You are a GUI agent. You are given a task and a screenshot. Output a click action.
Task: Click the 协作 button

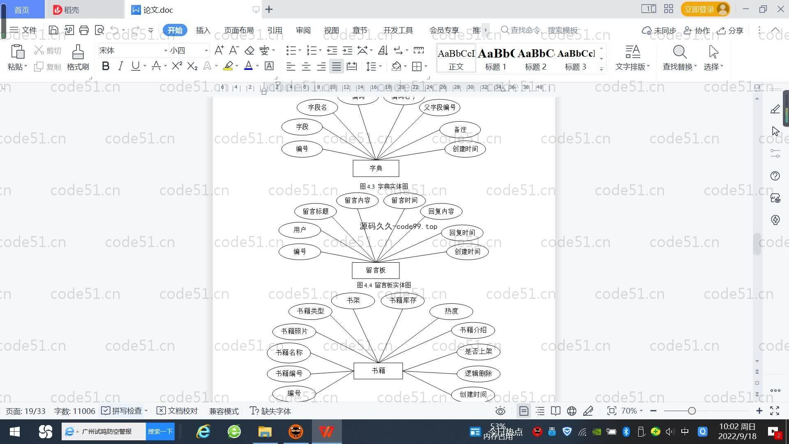[x=697, y=30]
